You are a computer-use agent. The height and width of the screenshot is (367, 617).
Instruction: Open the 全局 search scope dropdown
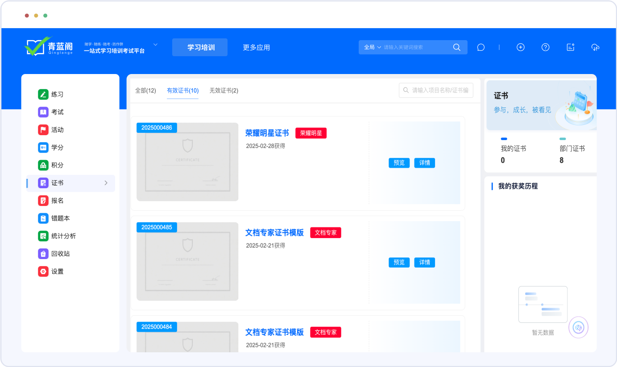pos(373,47)
